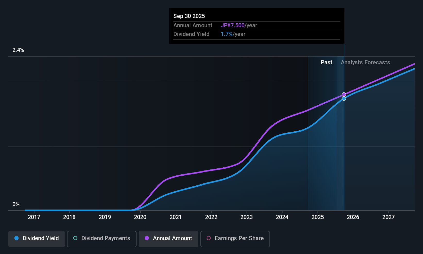The image size is (423, 254).
Task: Toggle the Annual Amount series
Action: click(x=168, y=239)
